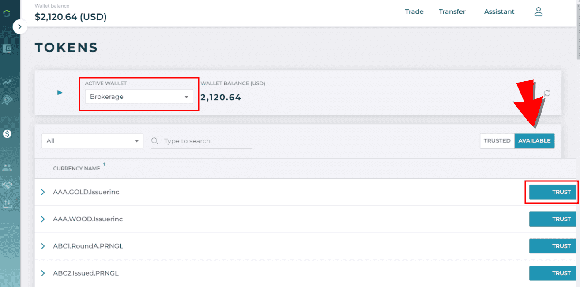Viewport: 580px width, 287px height.
Task: Open the upload/download arrows icon in sidebar
Action: click(7, 204)
